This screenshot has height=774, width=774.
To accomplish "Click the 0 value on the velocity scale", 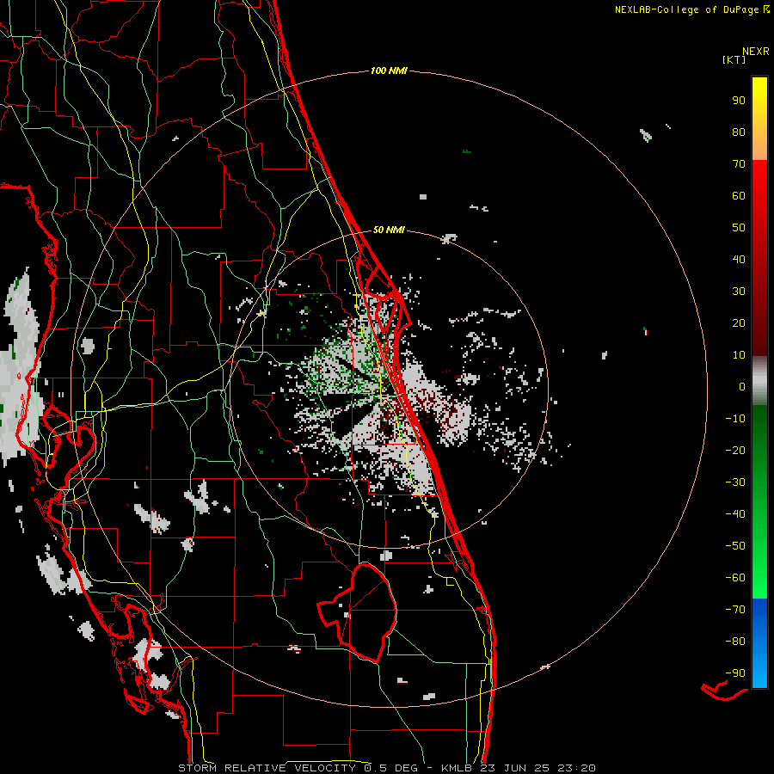I will (742, 386).
